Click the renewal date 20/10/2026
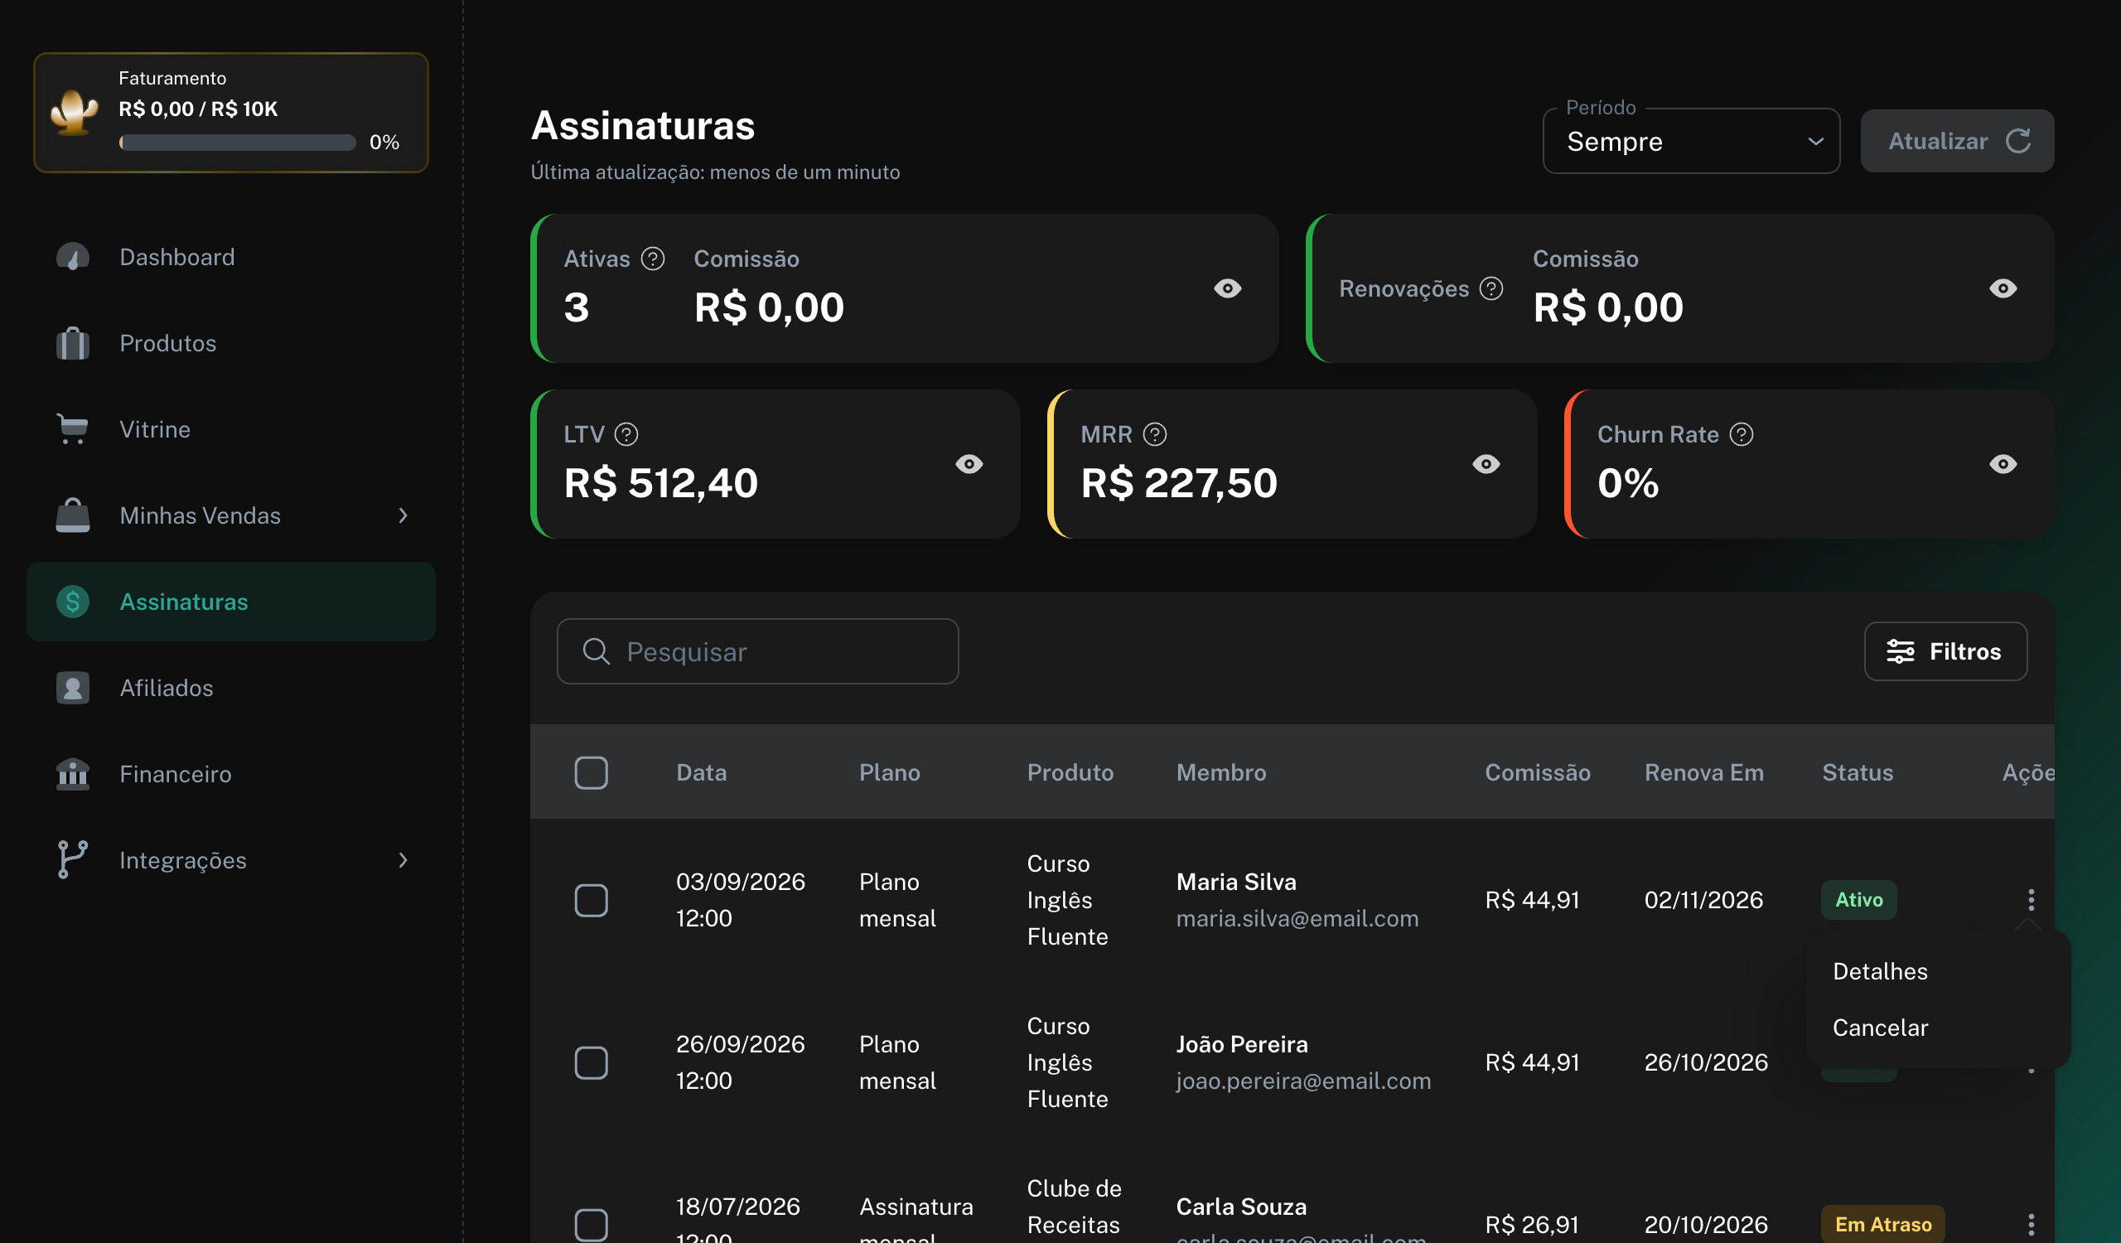This screenshot has height=1243, width=2121. pyautogui.click(x=1706, y=1225)
